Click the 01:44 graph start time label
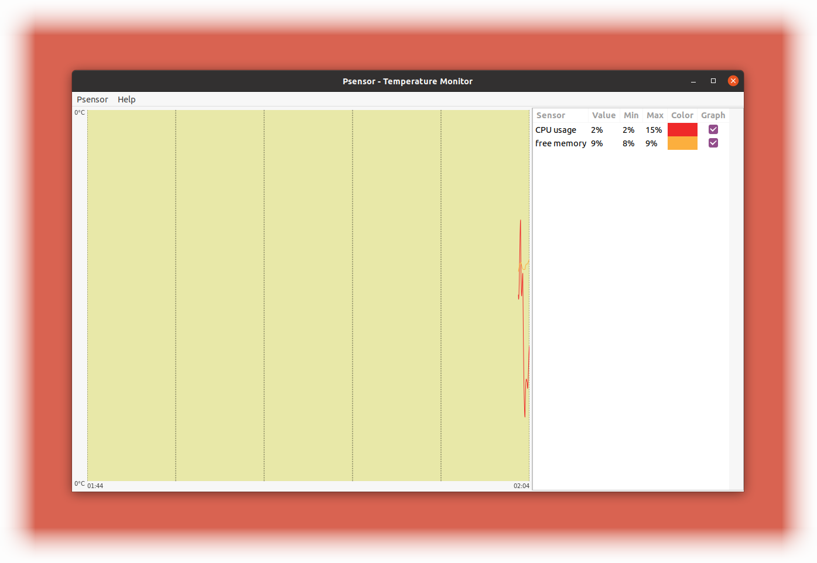The width and height of the screenshot is (817, 563). [95, 486]
